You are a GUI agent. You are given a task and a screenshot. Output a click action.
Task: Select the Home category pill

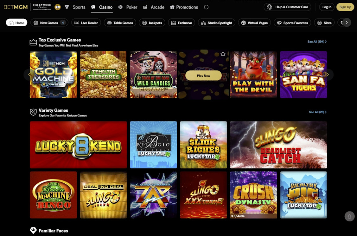tap(16, 23)
